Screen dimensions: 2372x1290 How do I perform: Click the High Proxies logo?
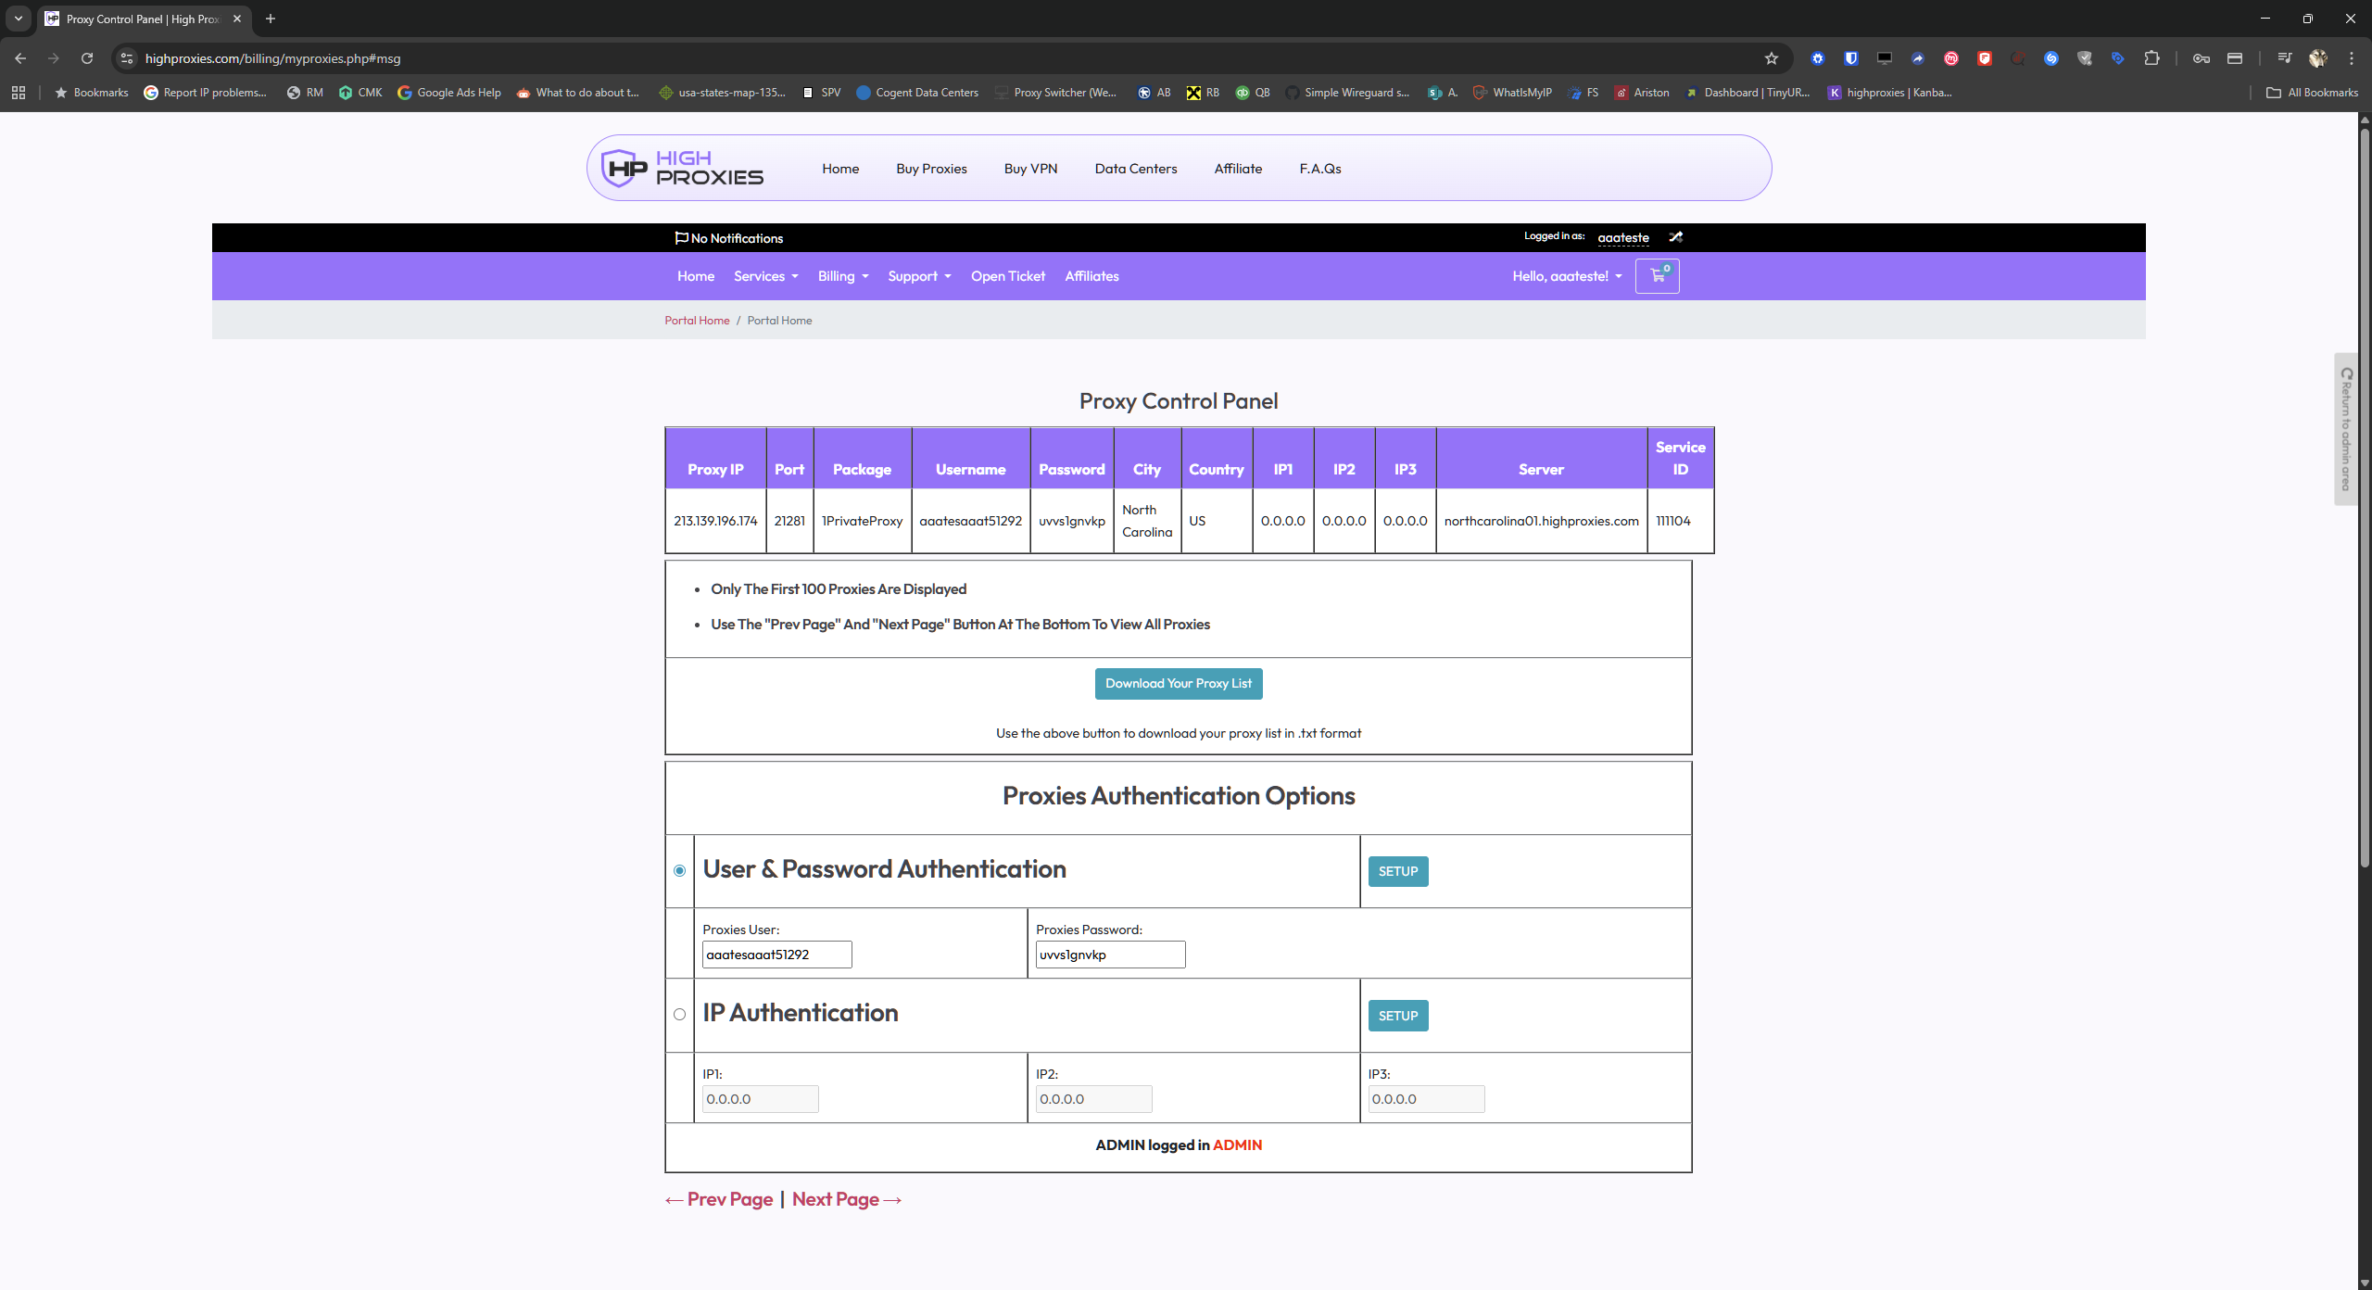click(x=683, y=169)
